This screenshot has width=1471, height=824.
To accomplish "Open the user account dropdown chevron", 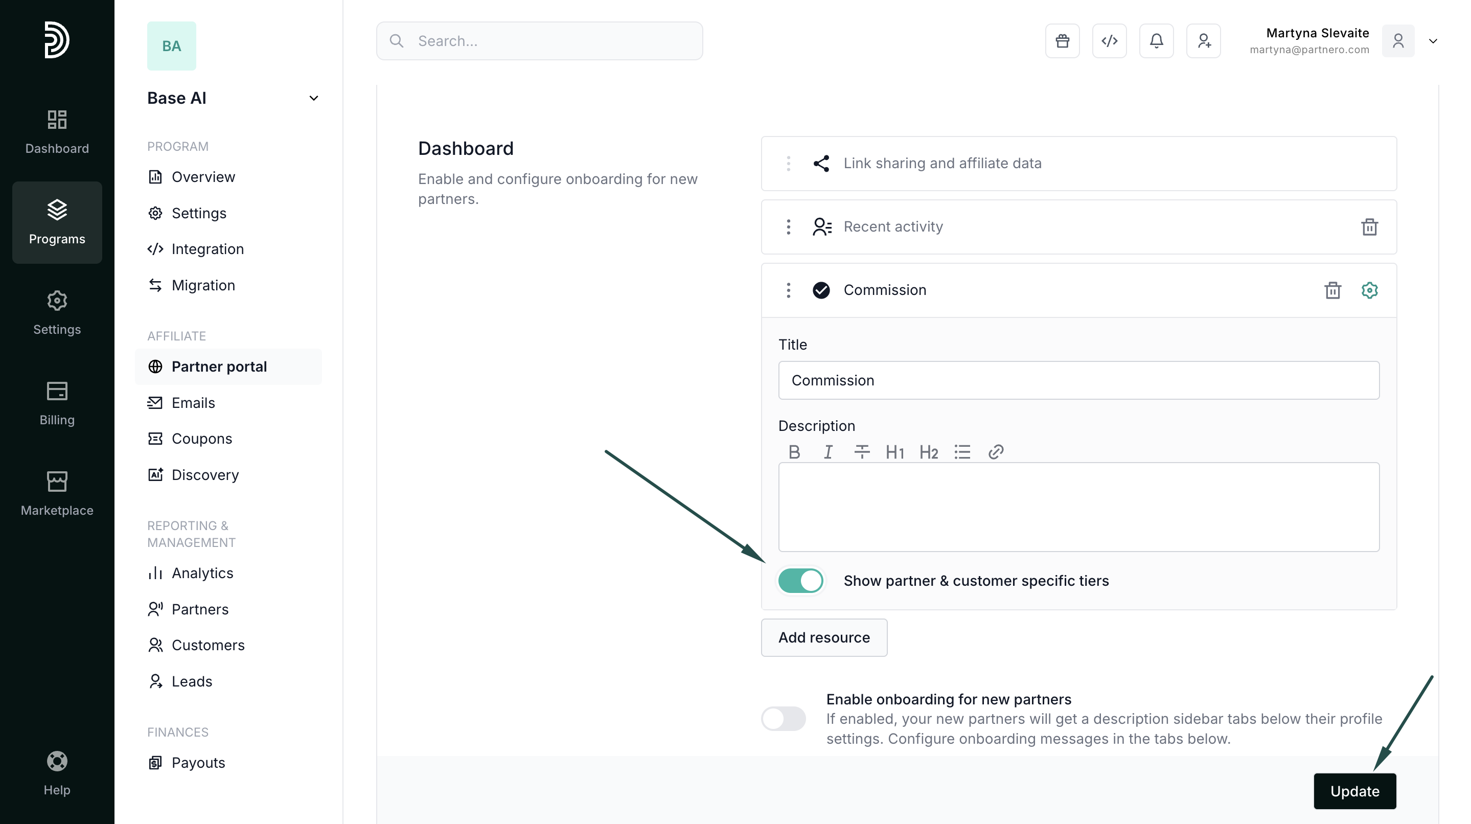I will [x=1433, y=41].
